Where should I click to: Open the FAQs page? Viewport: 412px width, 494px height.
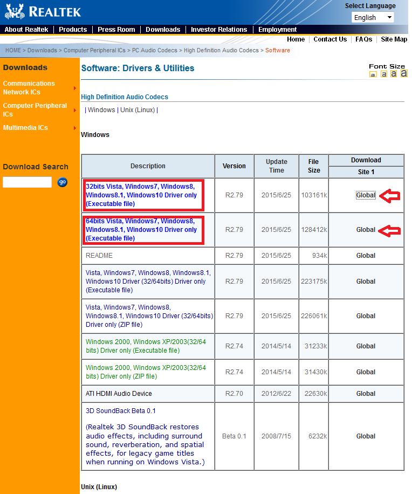pos(364,39)
